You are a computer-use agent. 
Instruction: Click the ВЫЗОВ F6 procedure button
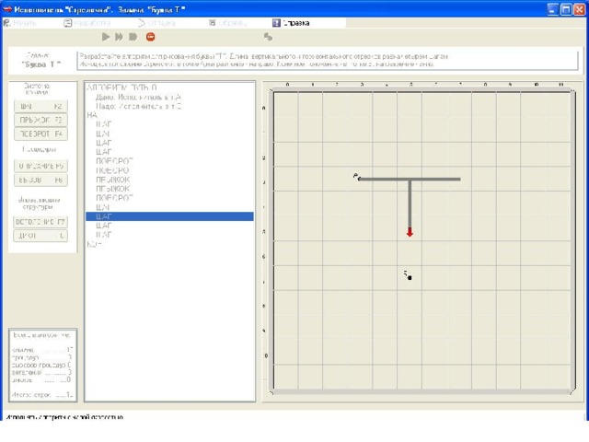[x=40, y=180]
